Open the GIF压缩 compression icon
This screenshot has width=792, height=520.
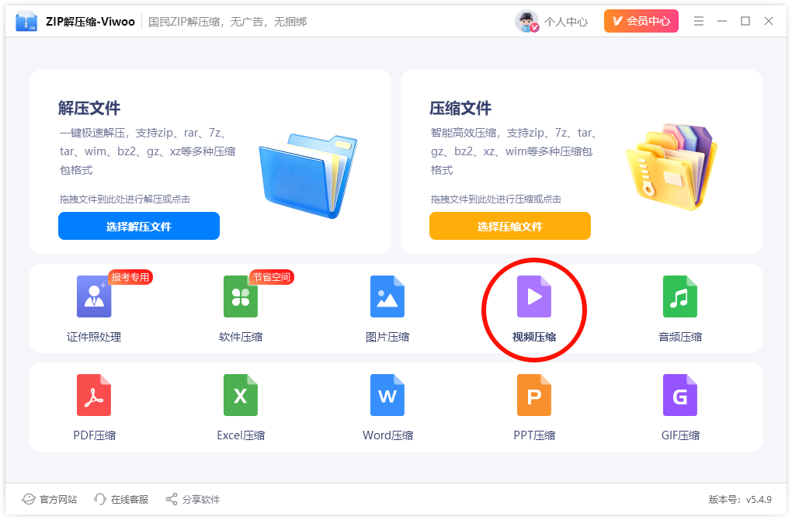(x=680, y=395)
